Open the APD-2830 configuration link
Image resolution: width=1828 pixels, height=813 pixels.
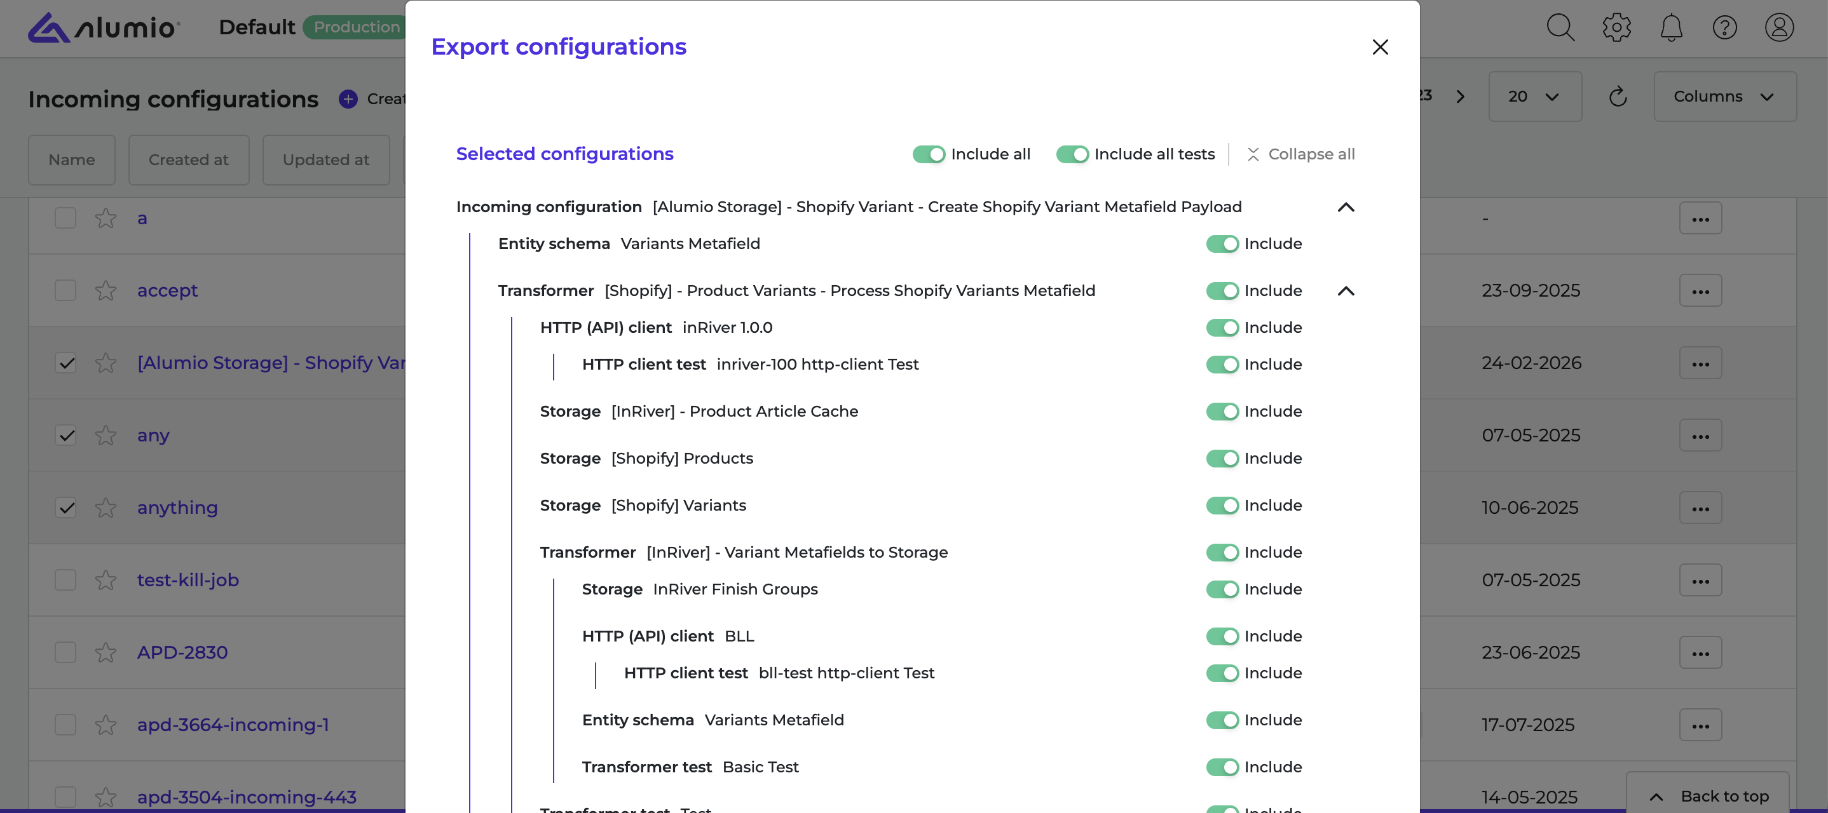[x=182, y=652]
